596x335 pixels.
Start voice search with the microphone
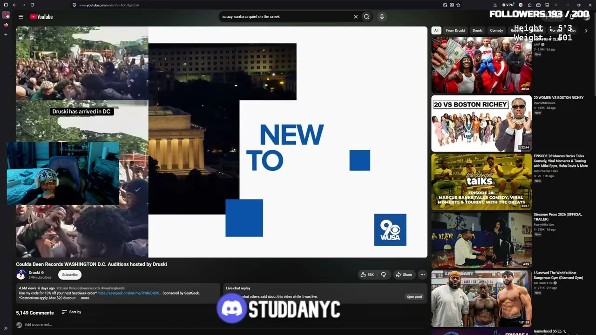[382, 17]
